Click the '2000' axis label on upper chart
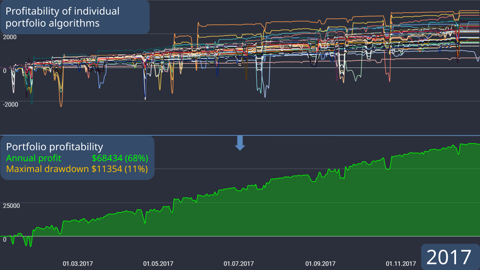This screenshot has height=270, width=480. 9,37
